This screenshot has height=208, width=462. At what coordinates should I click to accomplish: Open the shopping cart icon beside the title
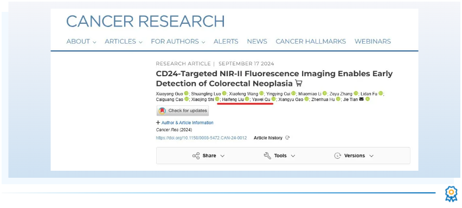tap(298, 84)
